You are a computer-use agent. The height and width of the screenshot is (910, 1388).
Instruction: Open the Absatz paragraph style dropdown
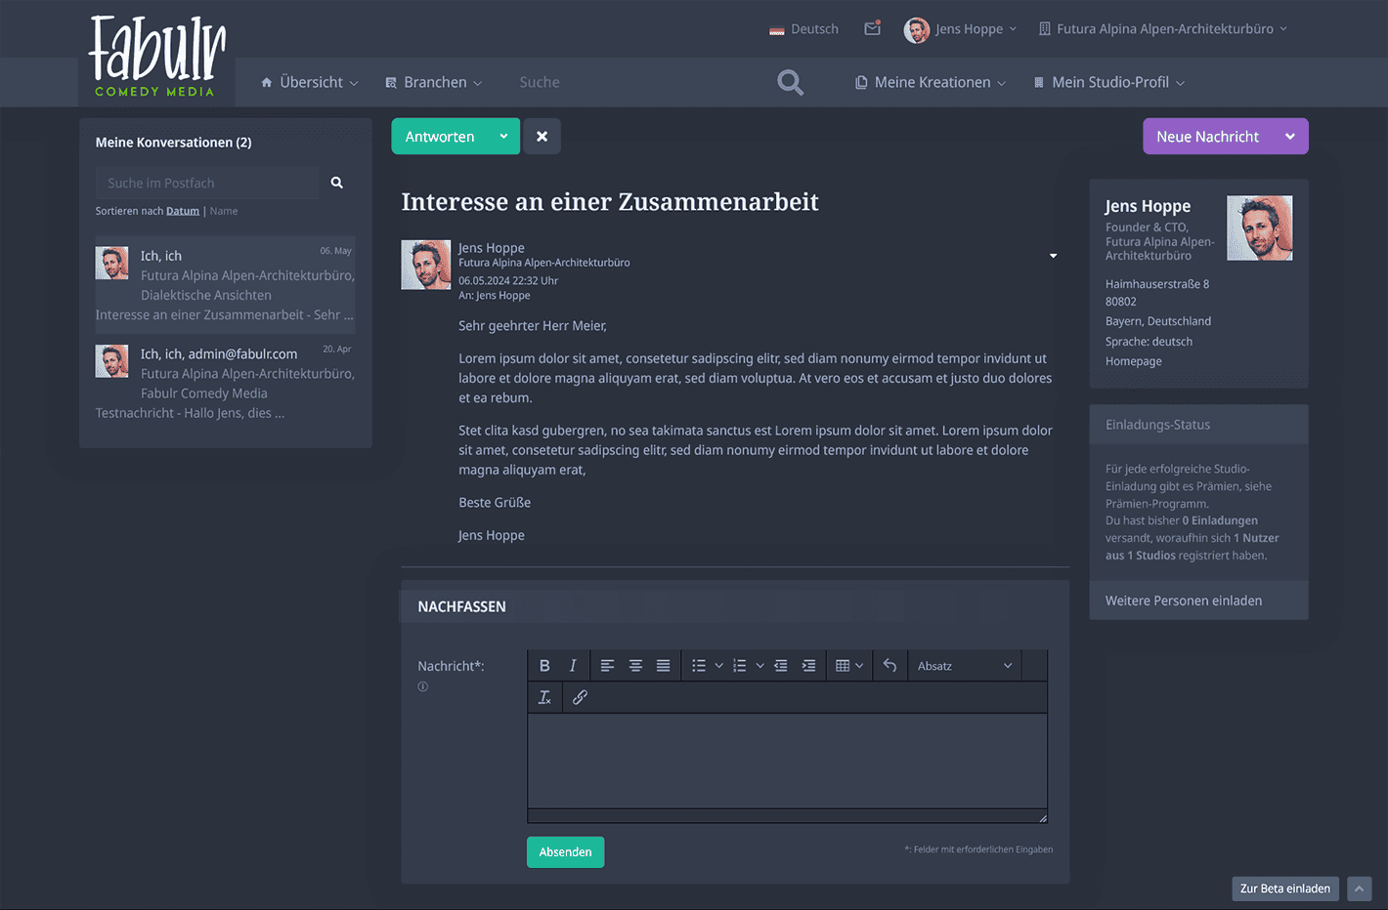tap(965, 666)
